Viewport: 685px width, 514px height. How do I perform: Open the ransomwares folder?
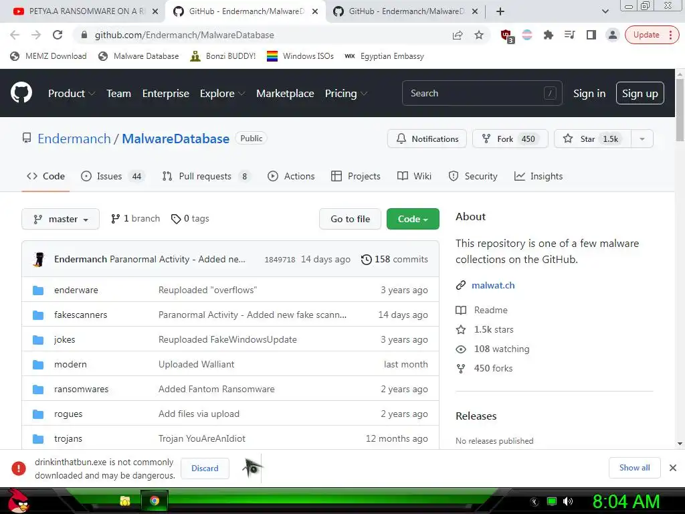point(81,389)
